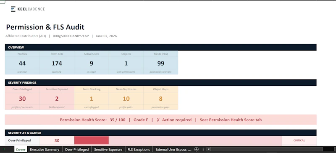Click the 'profiles / perm sets' caption

click(x=22, y=107)
